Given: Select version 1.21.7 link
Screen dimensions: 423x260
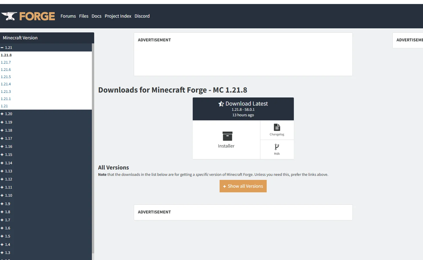Looking at the screenshot, I should tap(6, 62).
